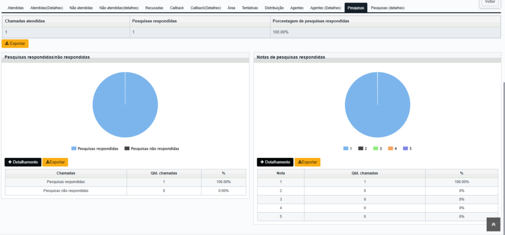
Task: Toggle legend item for nota 3
Action: click(377, 149)
